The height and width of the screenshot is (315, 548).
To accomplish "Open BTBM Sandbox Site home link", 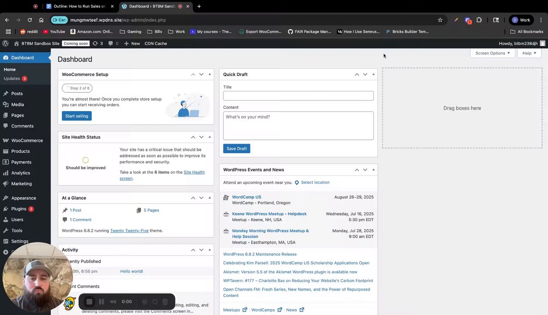I will tap(36, 44).
